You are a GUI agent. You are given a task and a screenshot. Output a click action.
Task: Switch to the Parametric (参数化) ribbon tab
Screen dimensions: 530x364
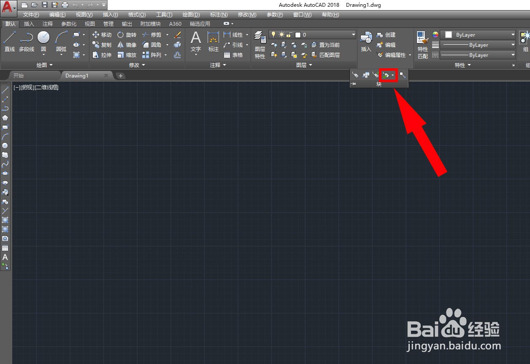coord(69,24)
